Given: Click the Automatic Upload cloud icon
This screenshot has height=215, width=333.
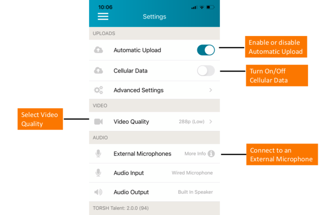Looking at the screenshot, I should [98, 50].
